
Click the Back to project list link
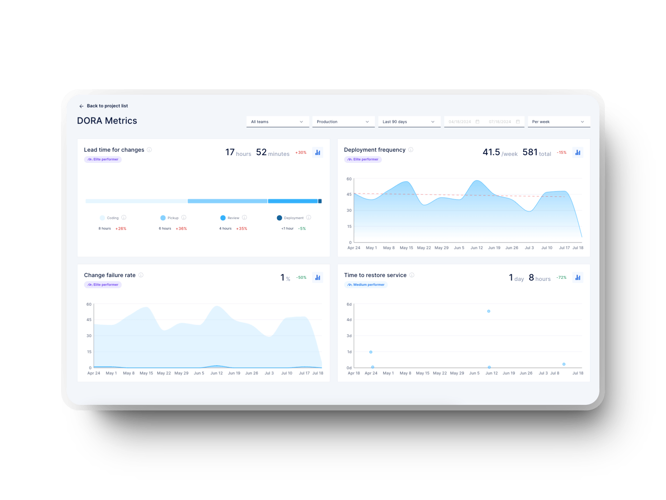tap(108, 106)
